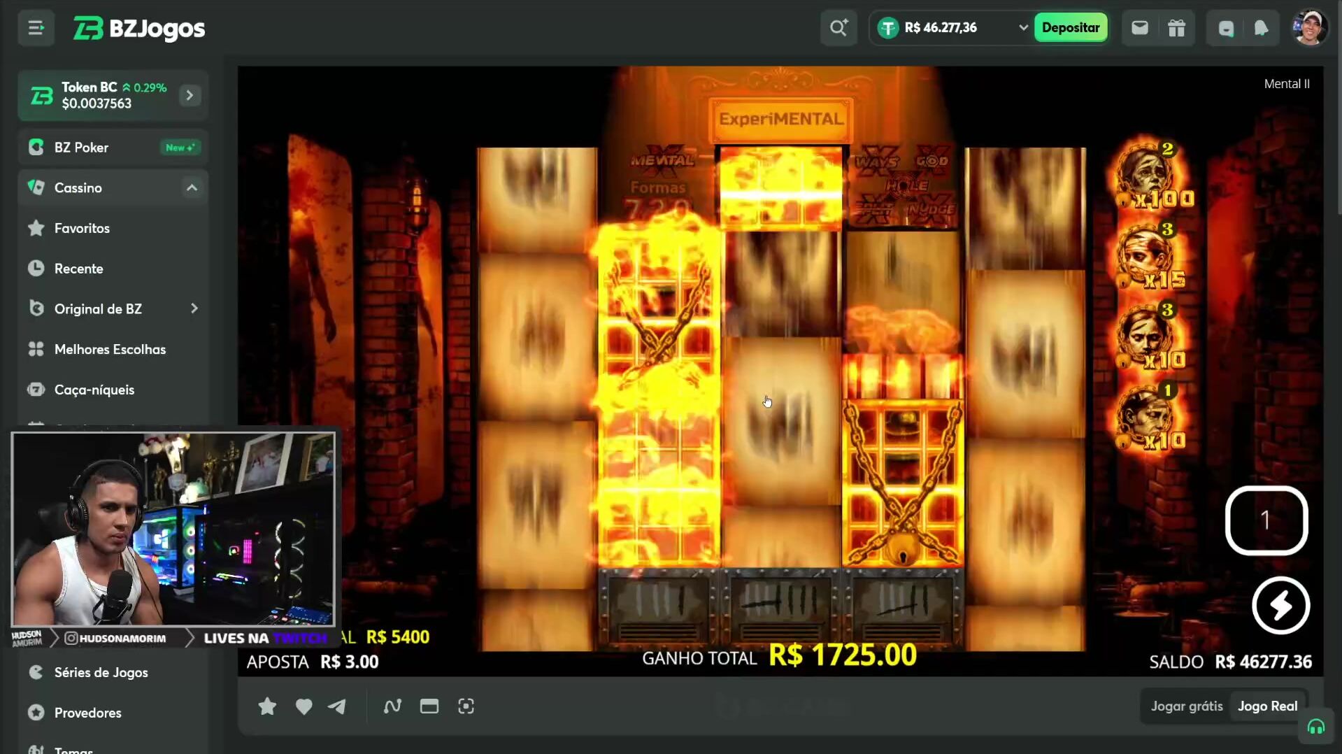
Task: Open the game statistics graph icon
Action: coord(392,706)
